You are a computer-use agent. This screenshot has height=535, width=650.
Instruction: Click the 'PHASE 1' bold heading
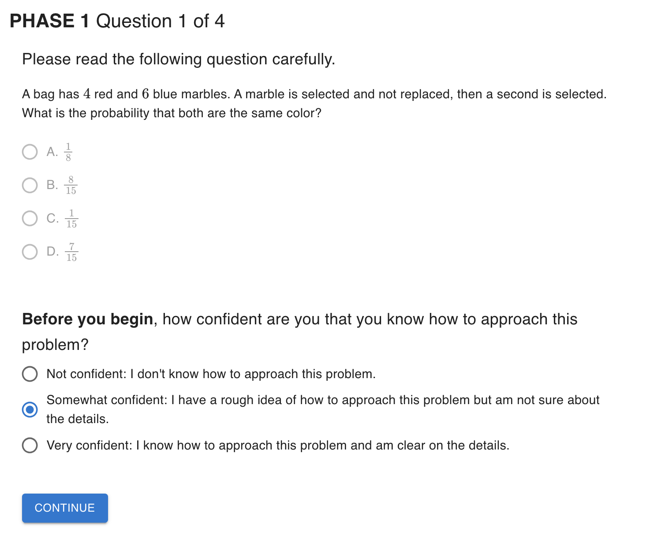(49, 21)
